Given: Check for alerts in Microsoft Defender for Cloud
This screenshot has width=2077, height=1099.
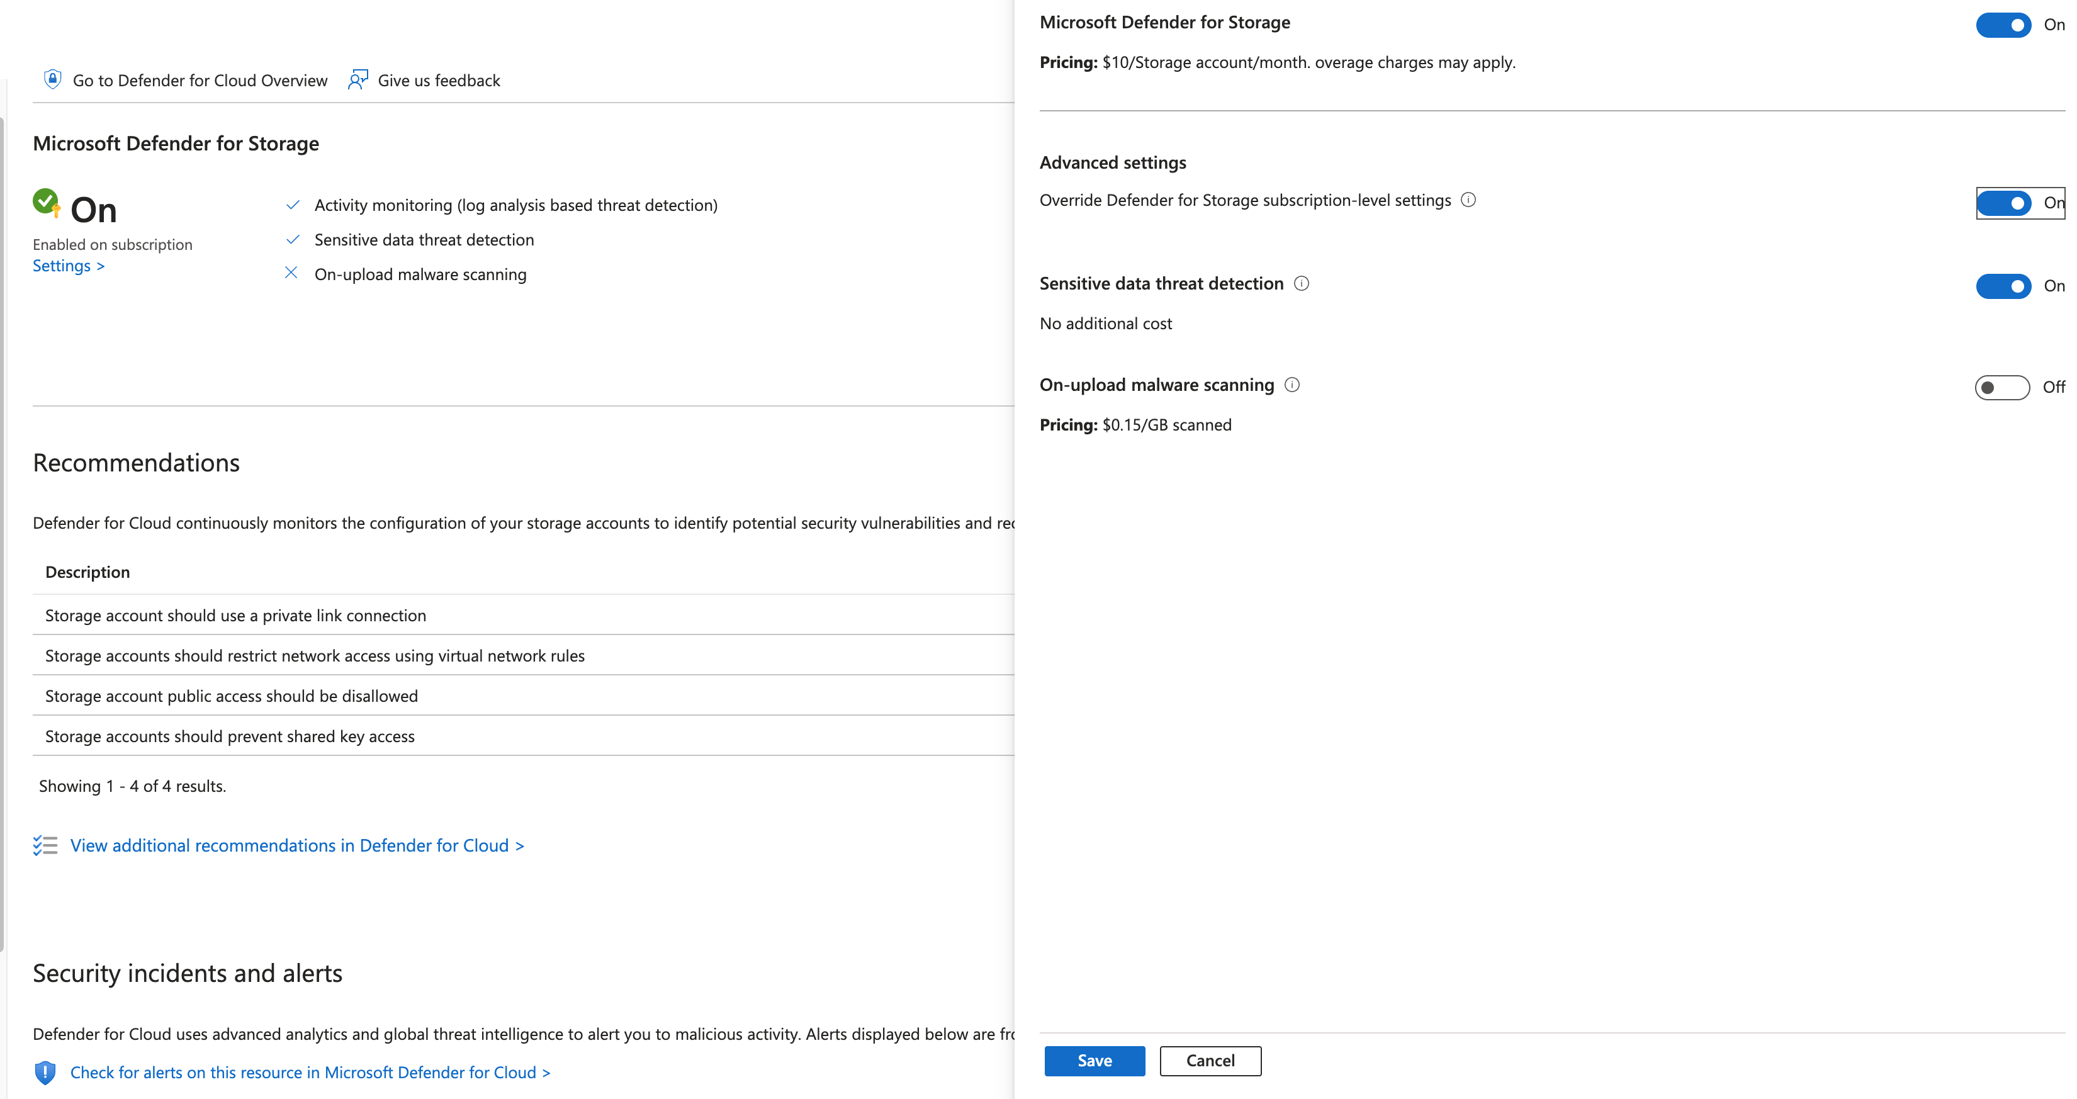Looking at the screenshot, I should (x=310, y=1073).
